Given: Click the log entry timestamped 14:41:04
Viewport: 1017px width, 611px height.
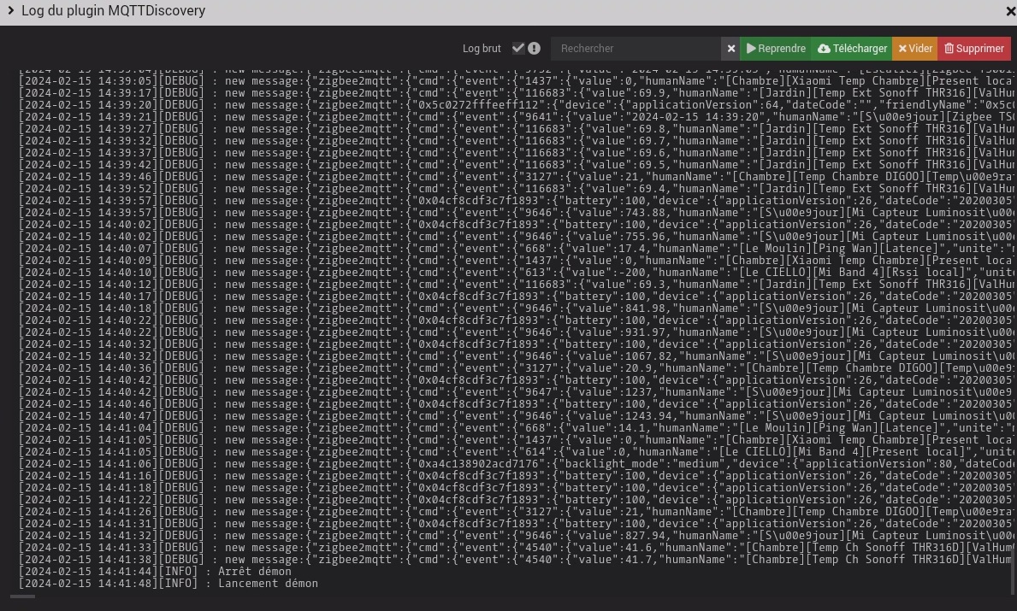Looking at the screenshot, I should tap(516, 427).
